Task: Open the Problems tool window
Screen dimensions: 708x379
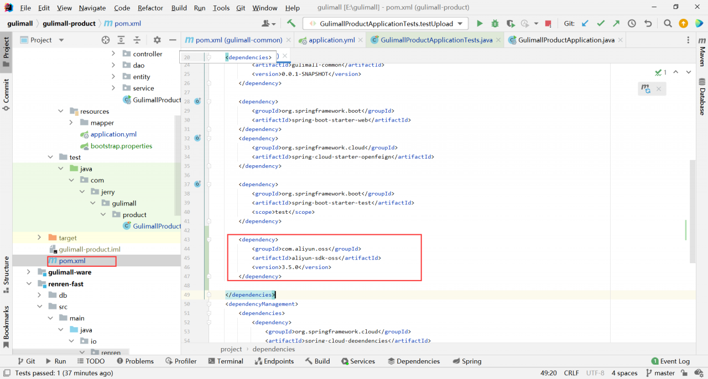Action: click(135, 361)
